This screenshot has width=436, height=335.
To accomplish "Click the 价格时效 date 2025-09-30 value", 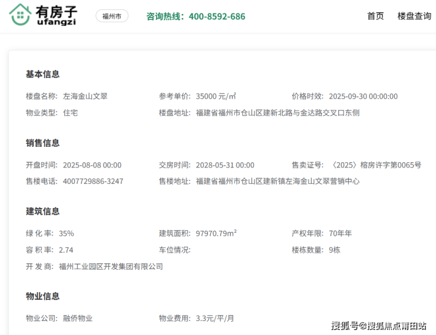I will (363, 96).
